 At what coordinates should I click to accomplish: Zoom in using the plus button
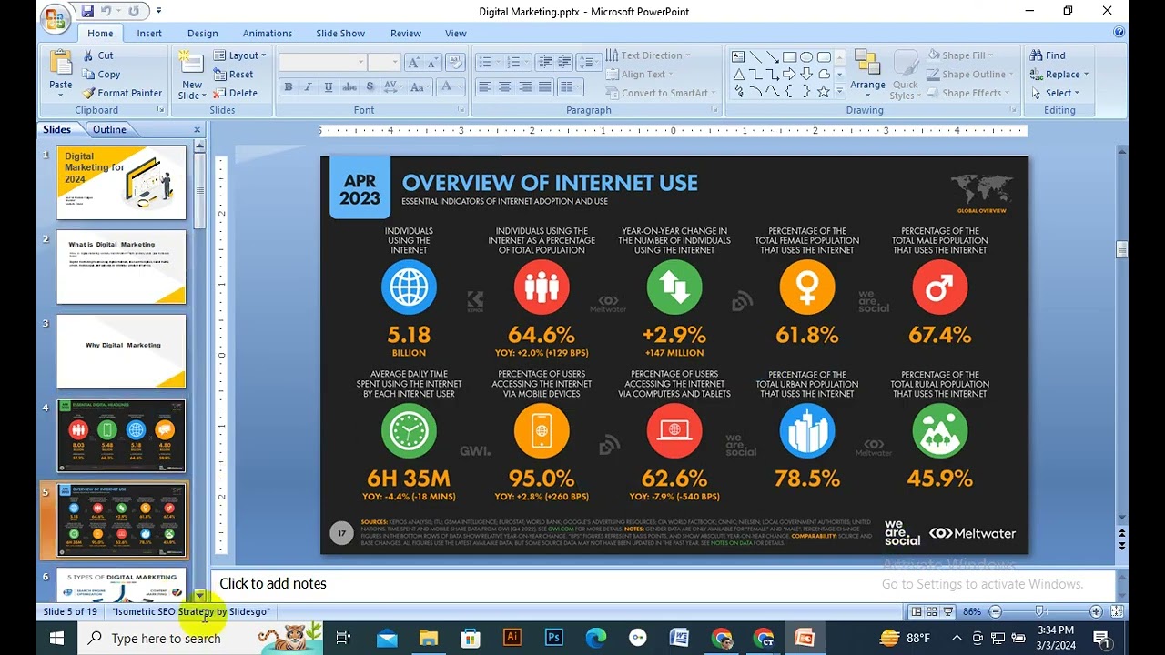pyautogui.click(x=1096, y=611)
